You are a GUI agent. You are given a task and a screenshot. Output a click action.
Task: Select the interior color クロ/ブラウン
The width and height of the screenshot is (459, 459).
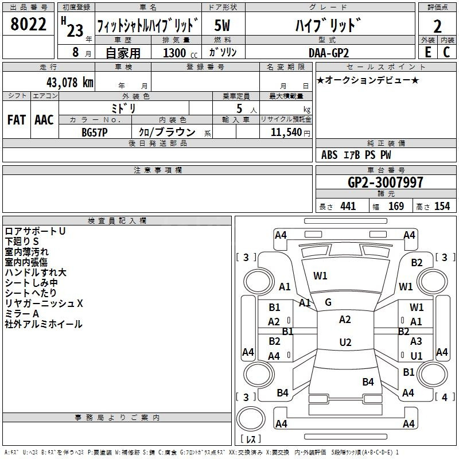pos(167,132)
